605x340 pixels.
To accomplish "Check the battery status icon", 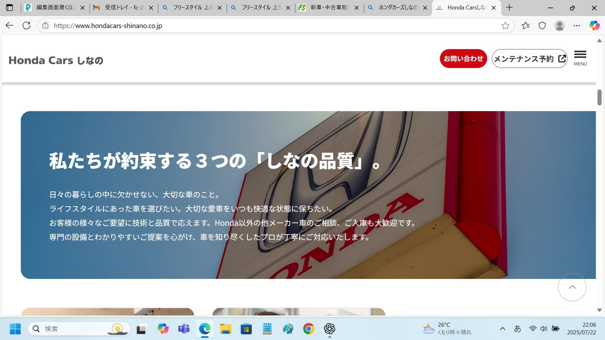I will (555, 329).
